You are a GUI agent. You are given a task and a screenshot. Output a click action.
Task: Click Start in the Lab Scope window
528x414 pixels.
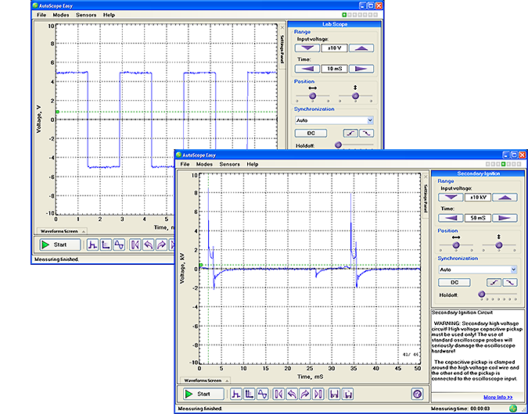click(x=60, y=244)
